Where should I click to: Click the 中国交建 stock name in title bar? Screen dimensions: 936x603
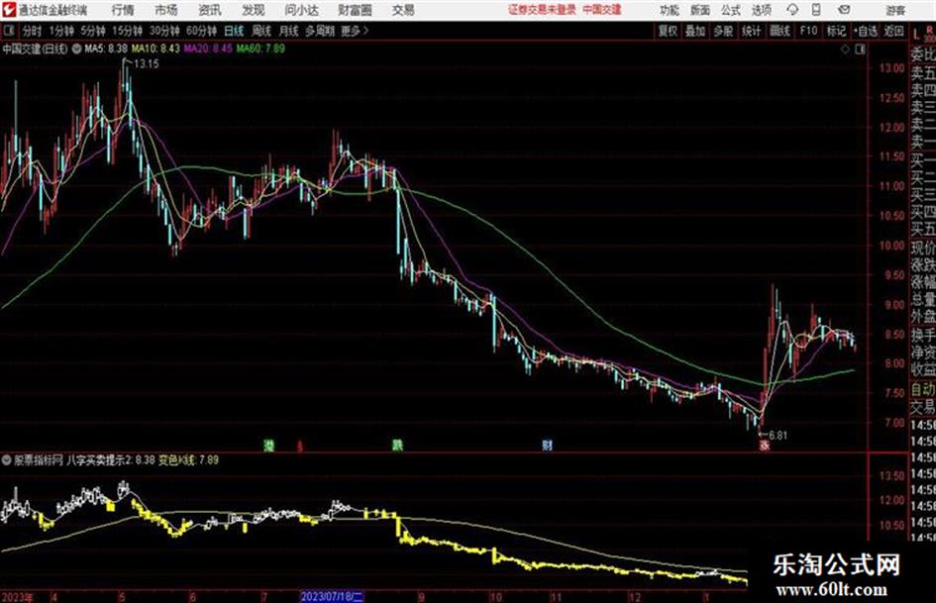(x=602, y=10)
